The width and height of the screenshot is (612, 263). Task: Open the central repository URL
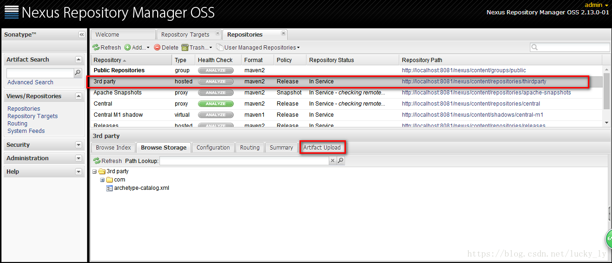(x=471, y=104)
